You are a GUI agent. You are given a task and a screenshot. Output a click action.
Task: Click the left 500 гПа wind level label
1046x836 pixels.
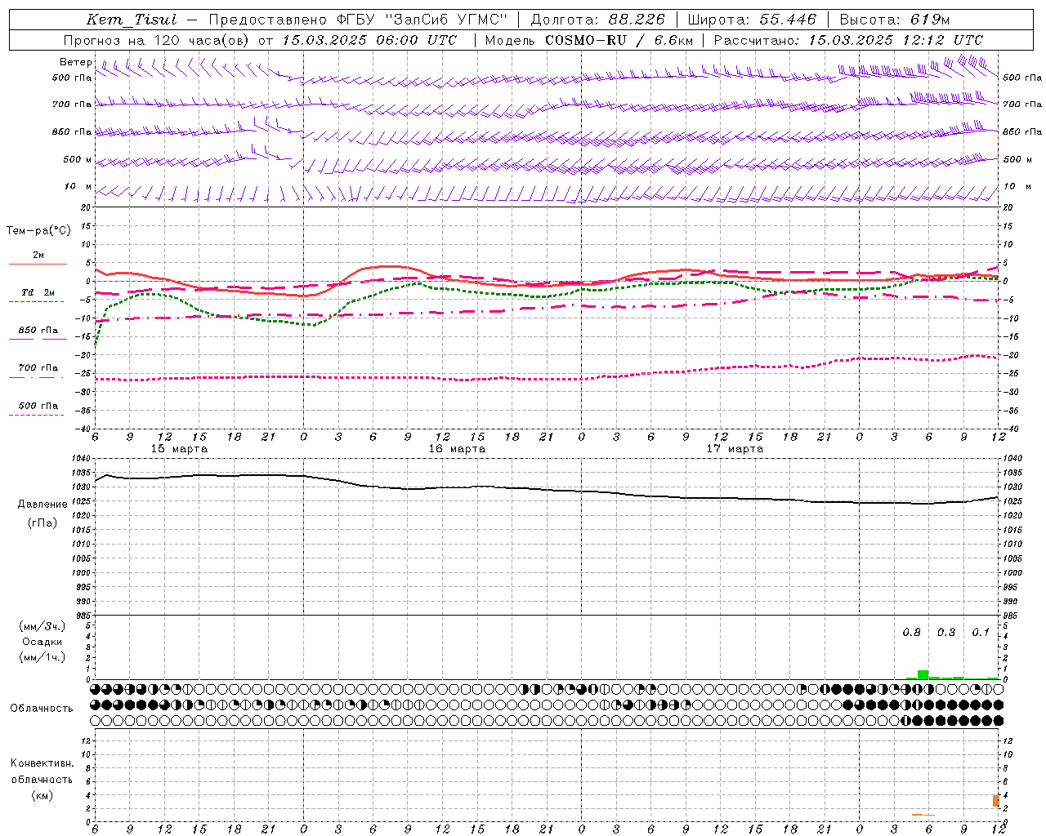coord(72,78)
